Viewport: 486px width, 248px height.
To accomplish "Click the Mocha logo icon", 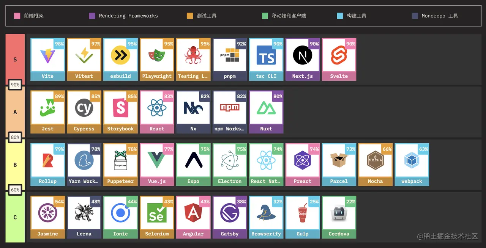I will [376, 160].
